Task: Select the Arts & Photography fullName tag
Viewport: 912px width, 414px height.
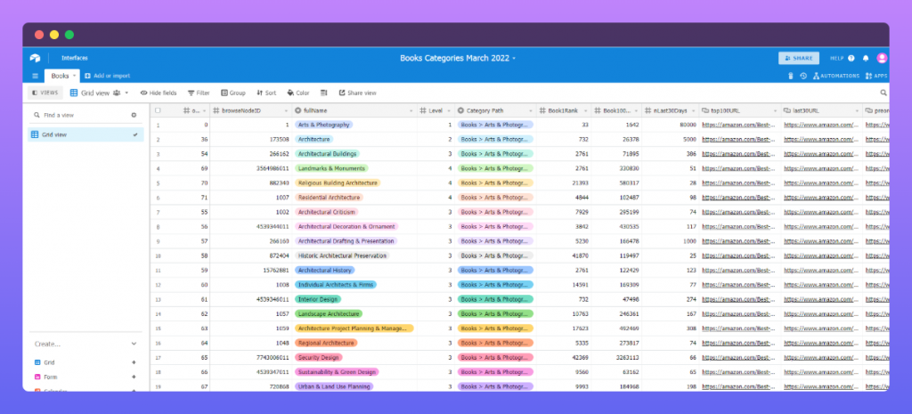Action: pyautogui.click(x=323, y=125)
